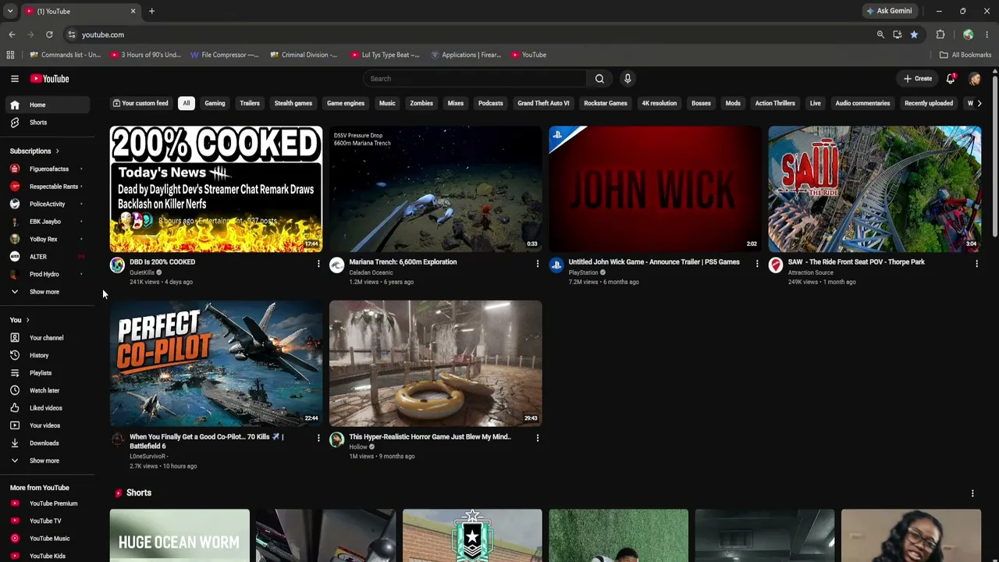Open options menu for the Shorts shelf
Viewport: 999px width, 562px height.
point(972,493)
